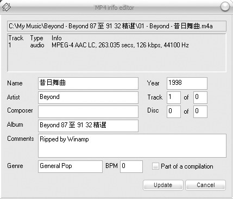Viewport: 233px width, 199px height.
Task: Click the 'Info' column header in the track list
Action: pyautogui.click(x=56, y=38)
